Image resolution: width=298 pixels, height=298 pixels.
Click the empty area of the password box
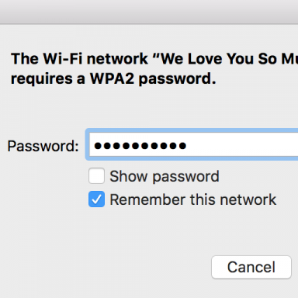tap(243, 145)
